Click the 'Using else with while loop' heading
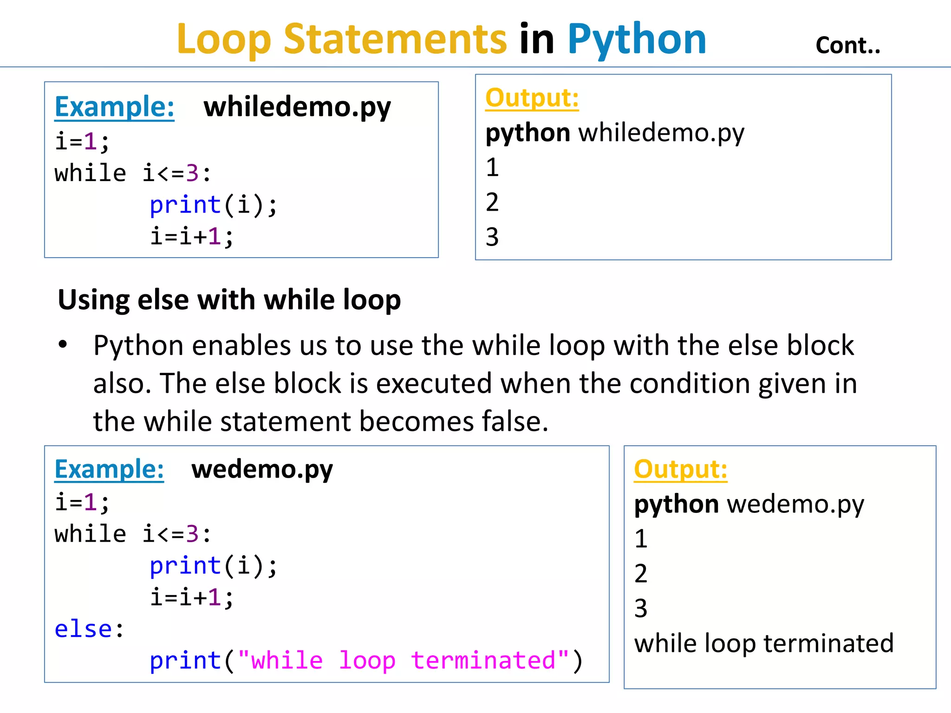 [x=229, y=299]
